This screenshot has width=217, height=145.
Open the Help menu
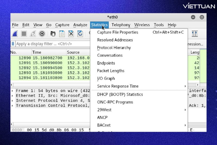coord(172,25)
